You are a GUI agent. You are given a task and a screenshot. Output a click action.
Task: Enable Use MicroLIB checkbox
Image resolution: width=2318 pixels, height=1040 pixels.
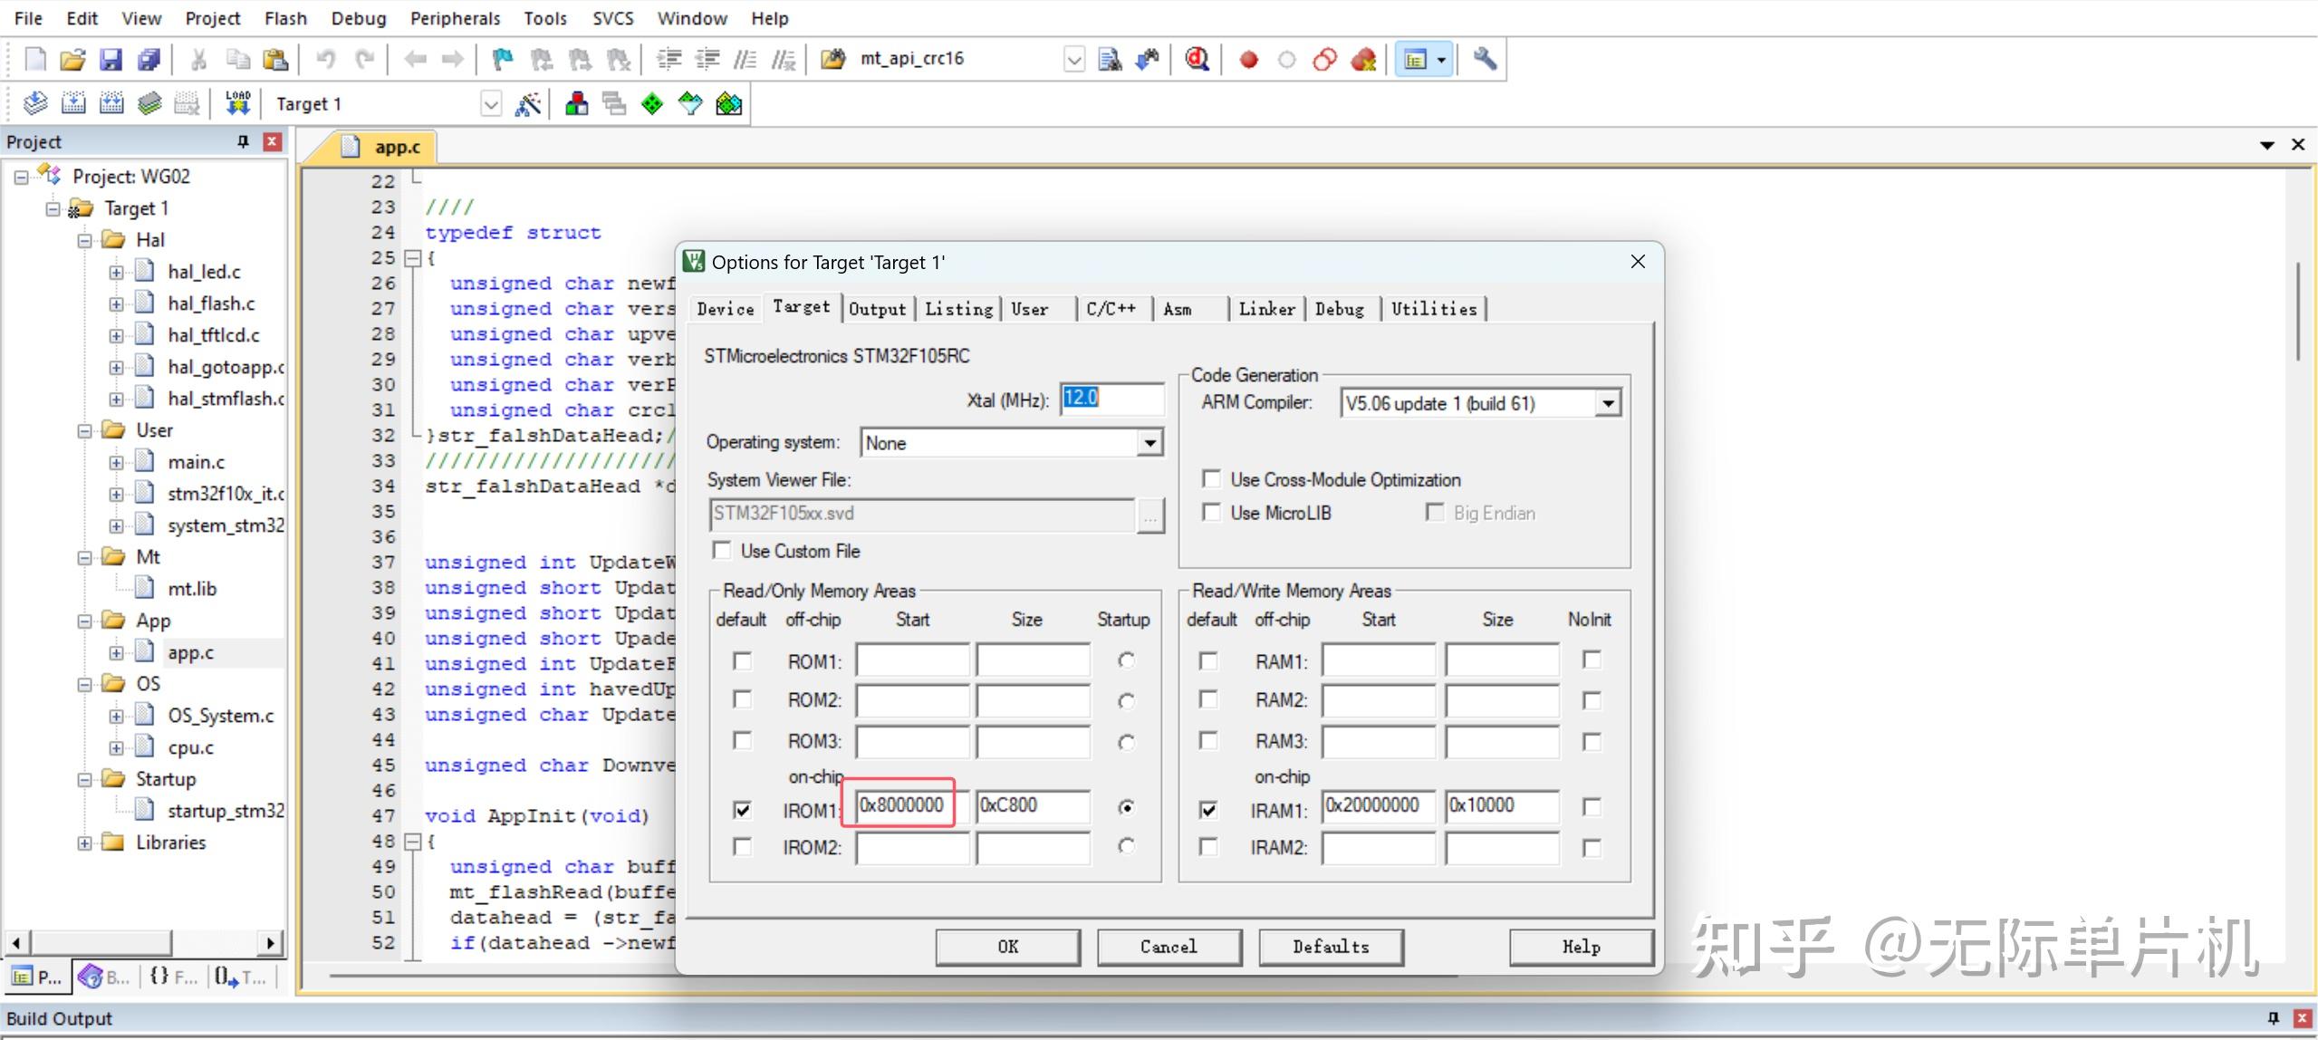(1211, 513)
